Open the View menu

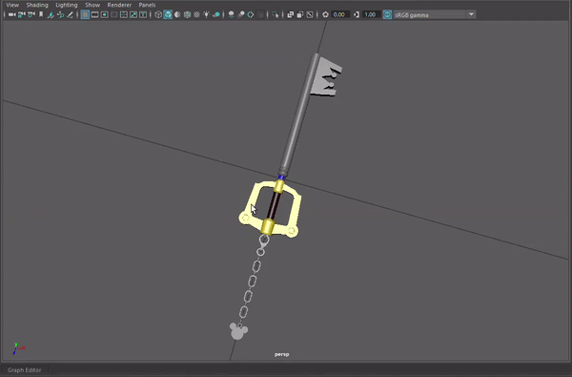point(12,5)
